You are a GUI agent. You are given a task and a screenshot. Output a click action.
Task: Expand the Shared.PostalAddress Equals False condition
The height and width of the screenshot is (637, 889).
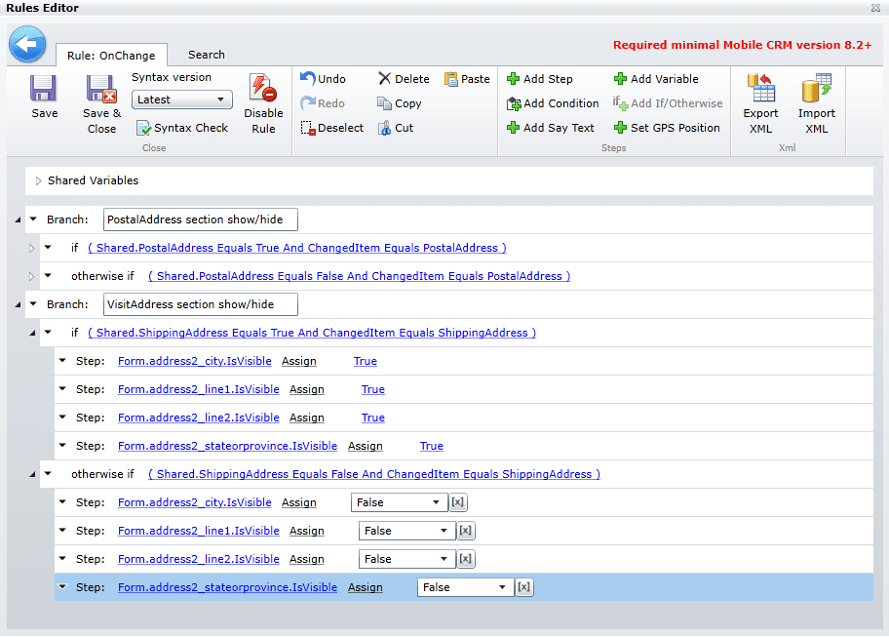point(32,276)
